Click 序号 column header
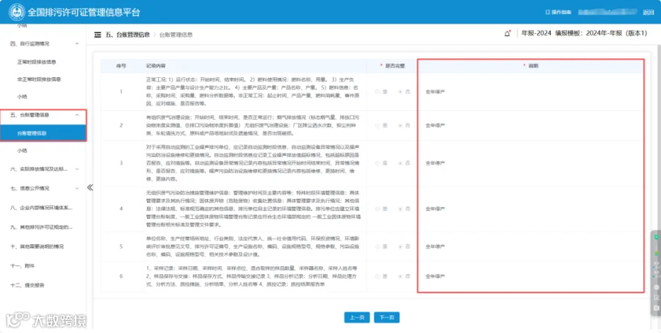This screenshot has height=333, width=661. (x=121, y=66)
